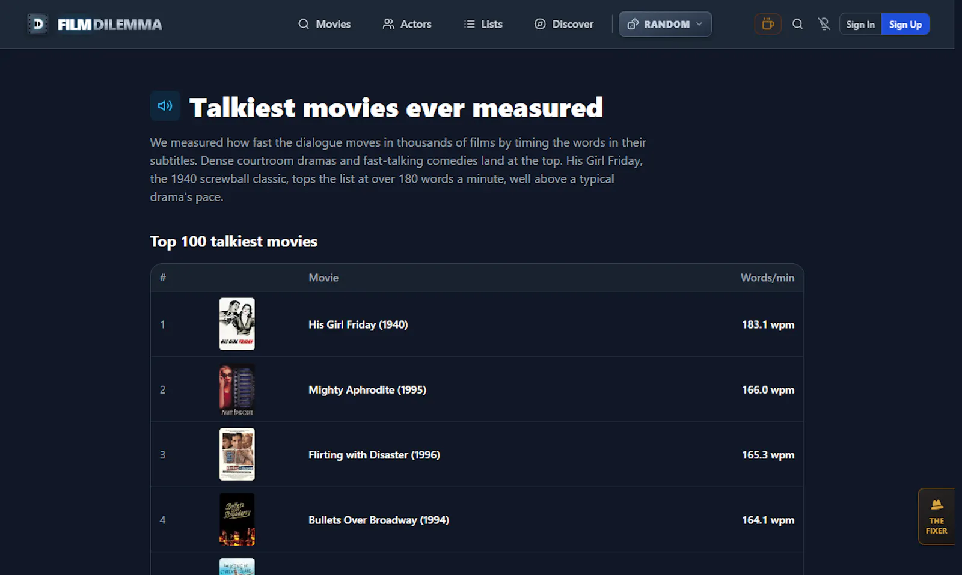
Task: Open the Discover page
Action: (x=564, y=24)
